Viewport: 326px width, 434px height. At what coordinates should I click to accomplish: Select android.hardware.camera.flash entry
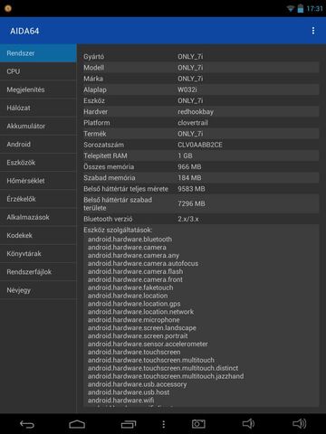(x=135, y=271)
